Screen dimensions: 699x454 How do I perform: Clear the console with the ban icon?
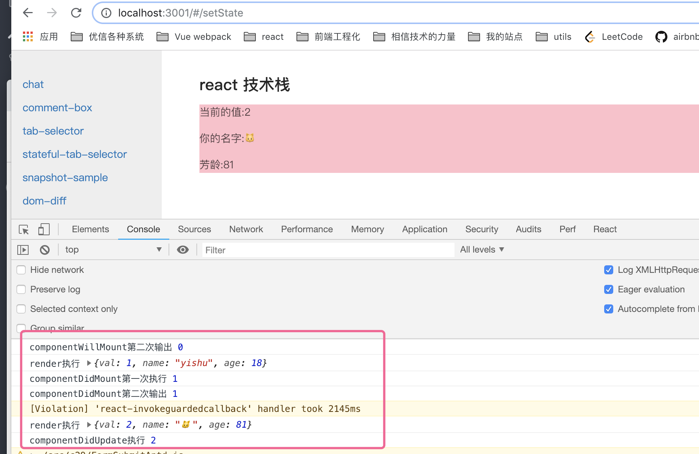[x=45, y=250]
